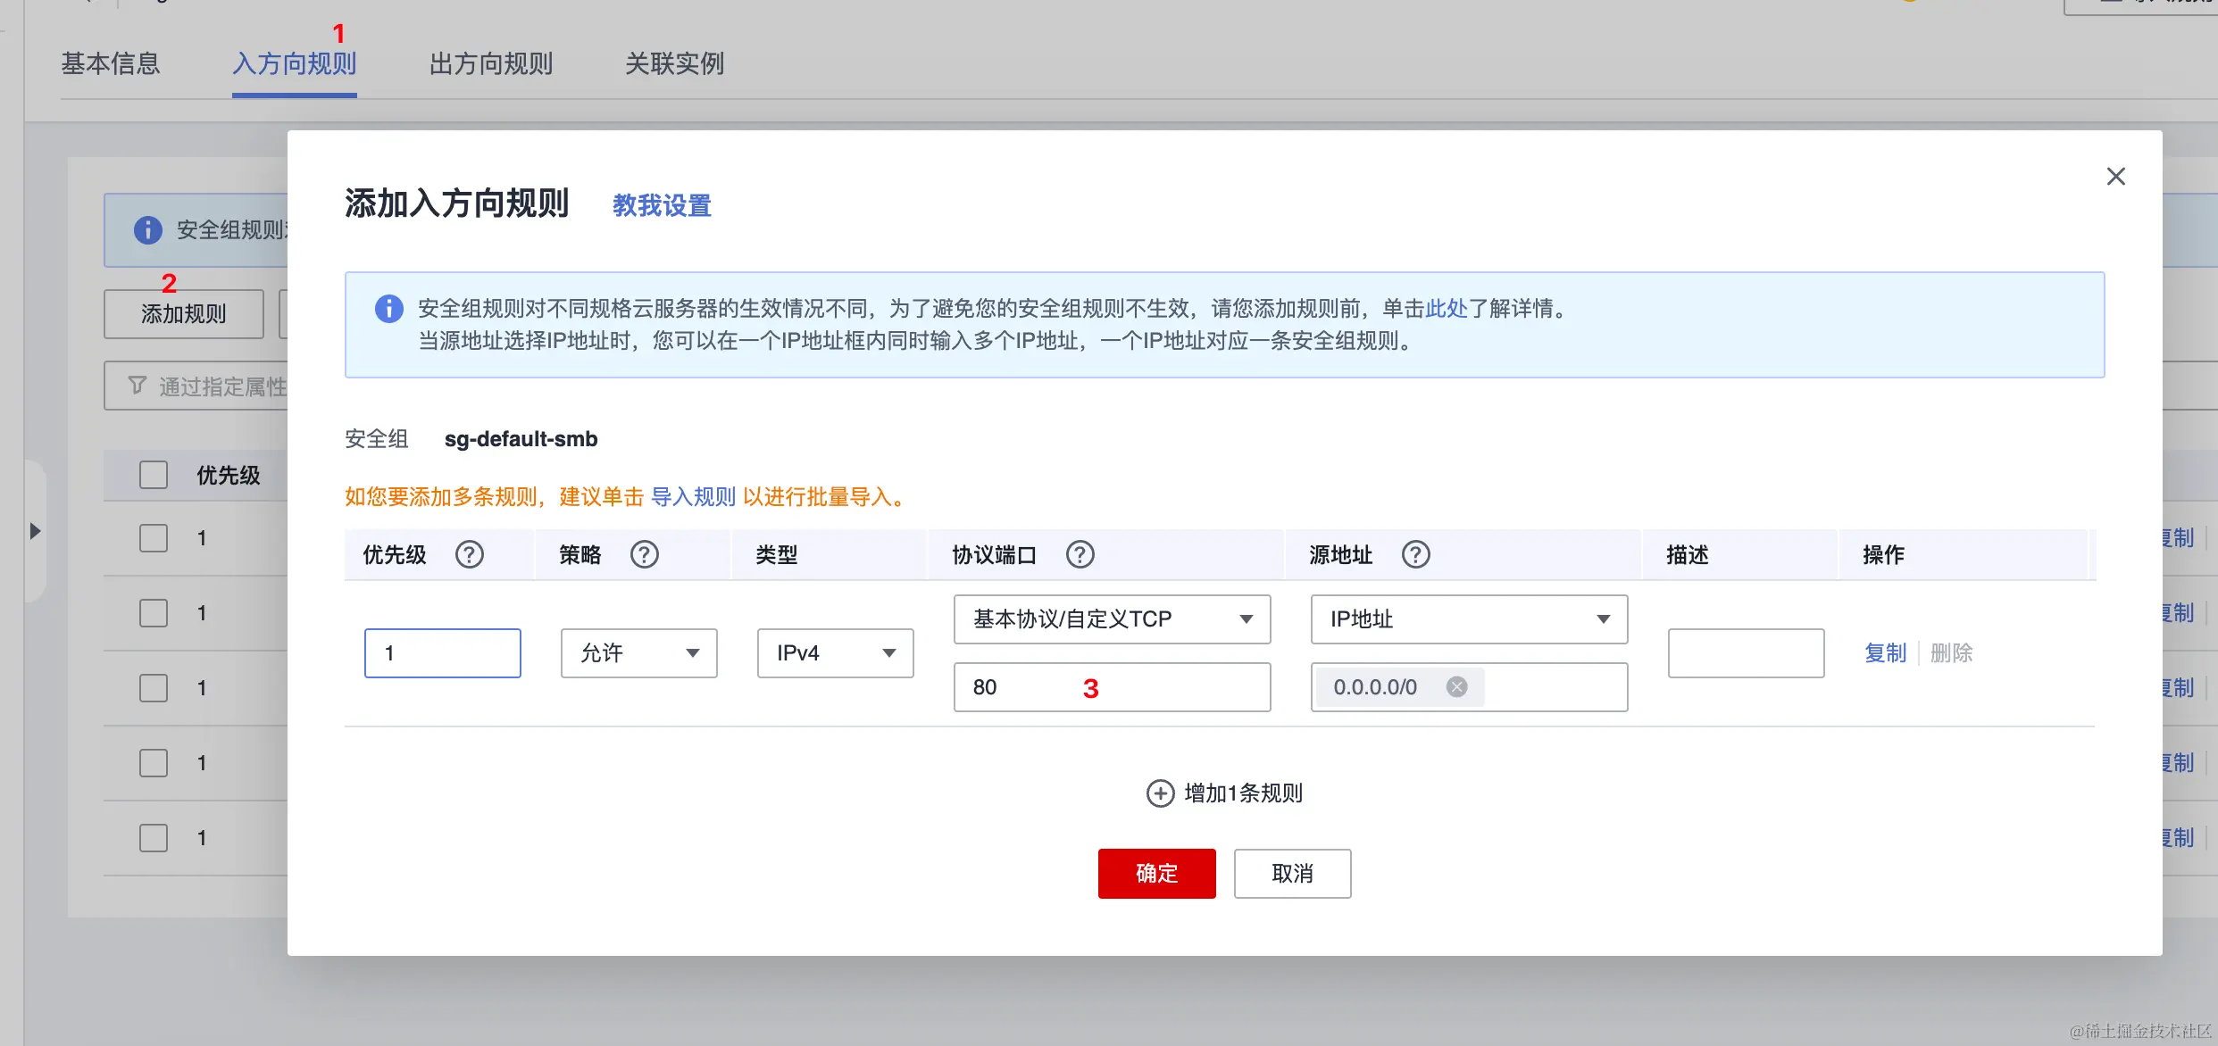Click the help icon beside 协议端口

point(1080,554)
